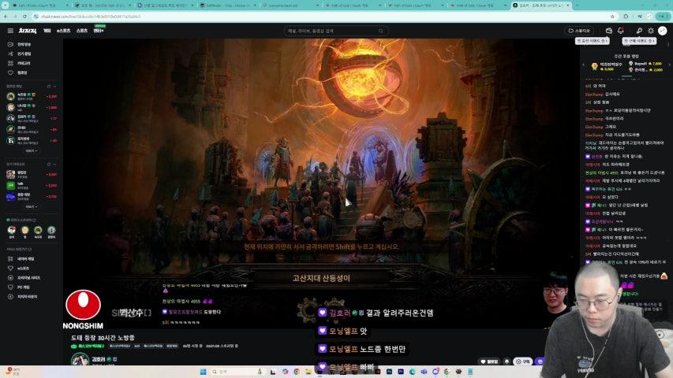The image size is (673, 378).
Task: Go to previous donation ranking page
Action: (x=583, y=65)
